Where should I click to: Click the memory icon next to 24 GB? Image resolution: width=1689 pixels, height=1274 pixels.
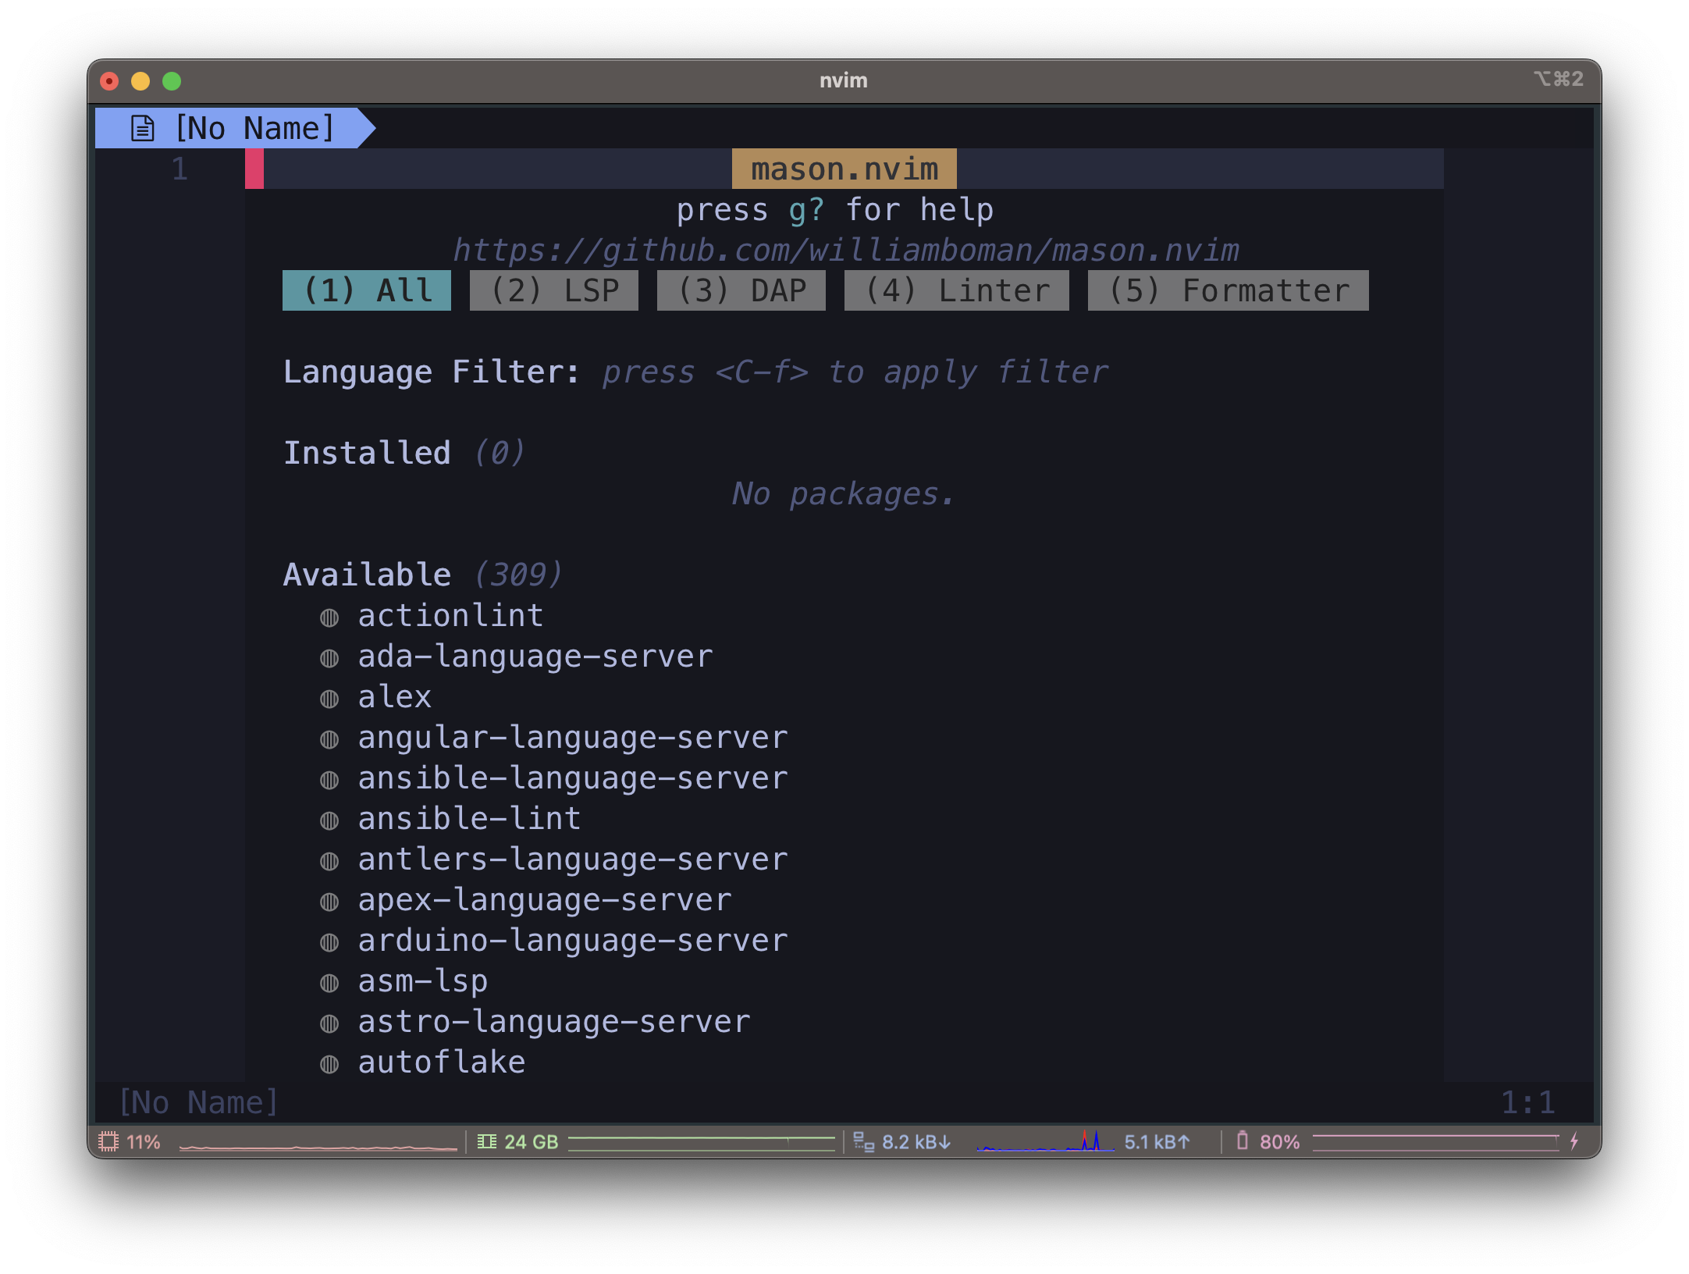click(487, 1141)
